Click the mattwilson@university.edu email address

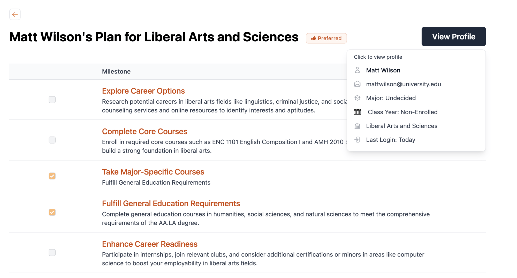click(x=403, y=84)
